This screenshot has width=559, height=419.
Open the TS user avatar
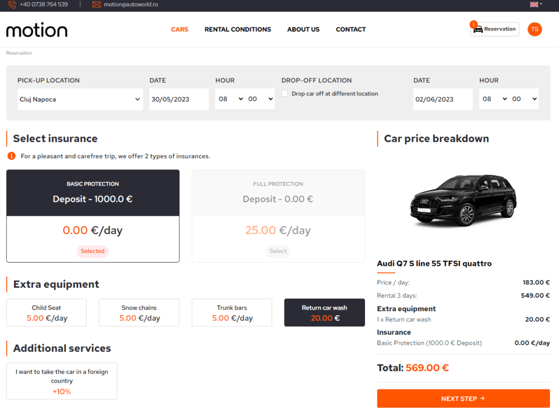[x=534, y=29]
